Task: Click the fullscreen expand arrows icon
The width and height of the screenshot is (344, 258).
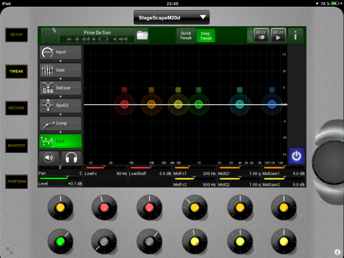Action: click(x=9, y=250)
